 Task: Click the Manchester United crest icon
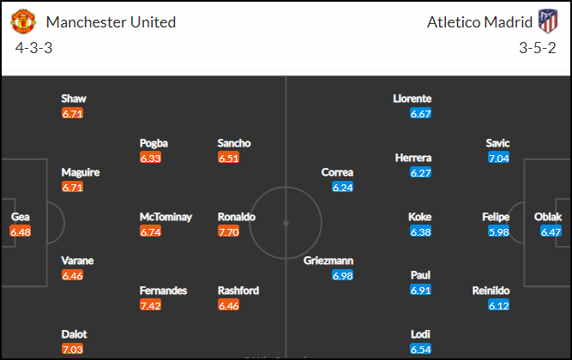click(x=23, y=21)
